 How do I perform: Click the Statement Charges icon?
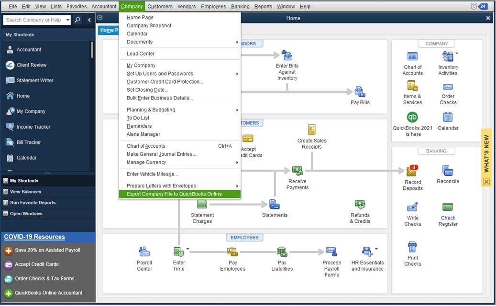click(202, 205)
